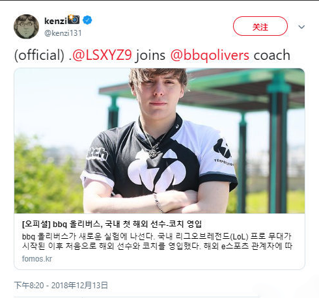Screen dimensions: 319x298
Task: Open the tweet timestamp 下午8:20
Action: click(29, 286)
